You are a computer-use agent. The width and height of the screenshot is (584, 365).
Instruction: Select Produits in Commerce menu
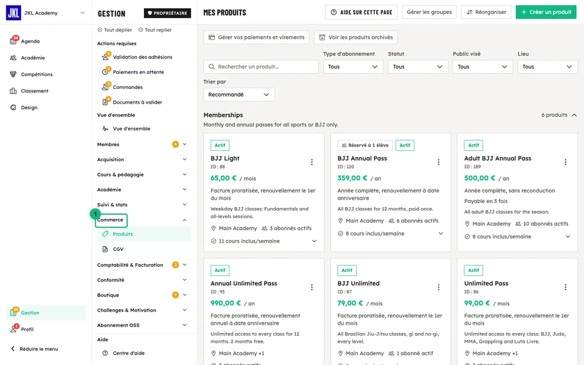pyautogui.click(x=145, y=234)
